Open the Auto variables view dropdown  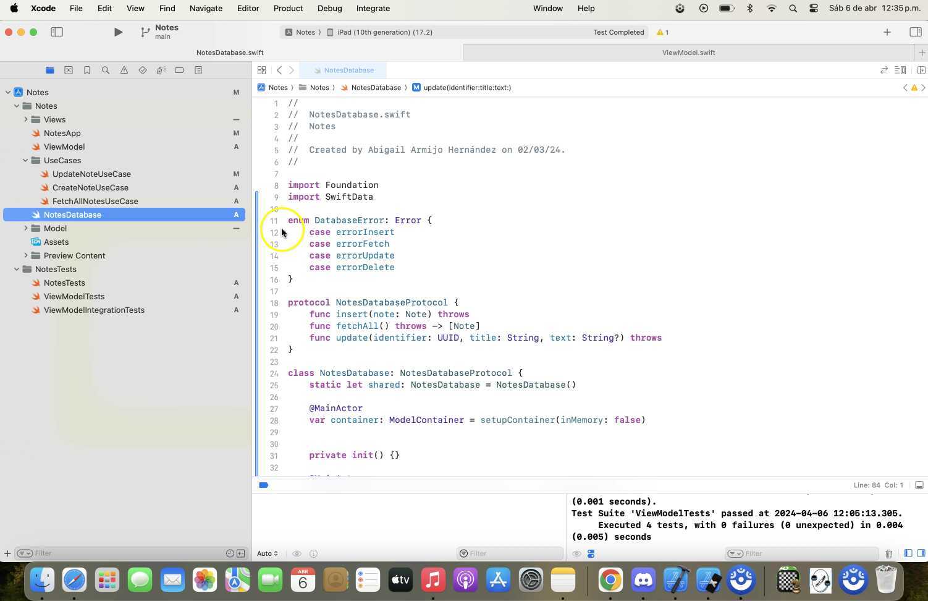[266, 553]
